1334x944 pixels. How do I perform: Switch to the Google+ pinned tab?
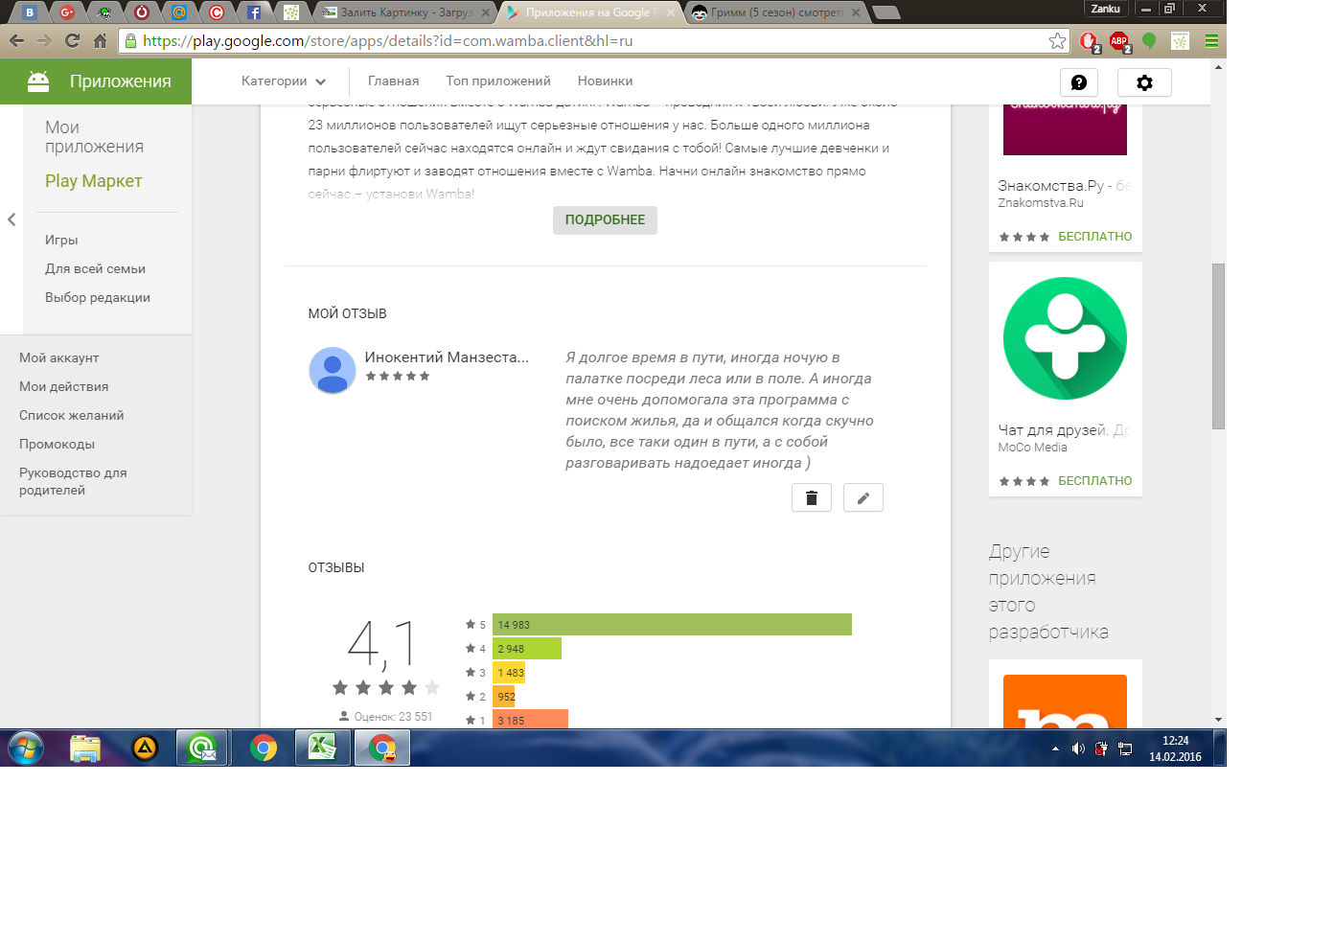[x=67, y=12]
